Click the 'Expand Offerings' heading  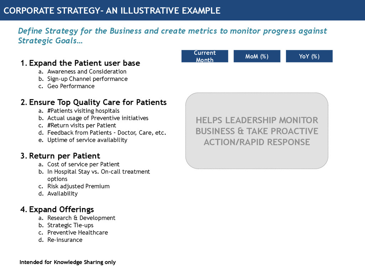coord(57,209)
